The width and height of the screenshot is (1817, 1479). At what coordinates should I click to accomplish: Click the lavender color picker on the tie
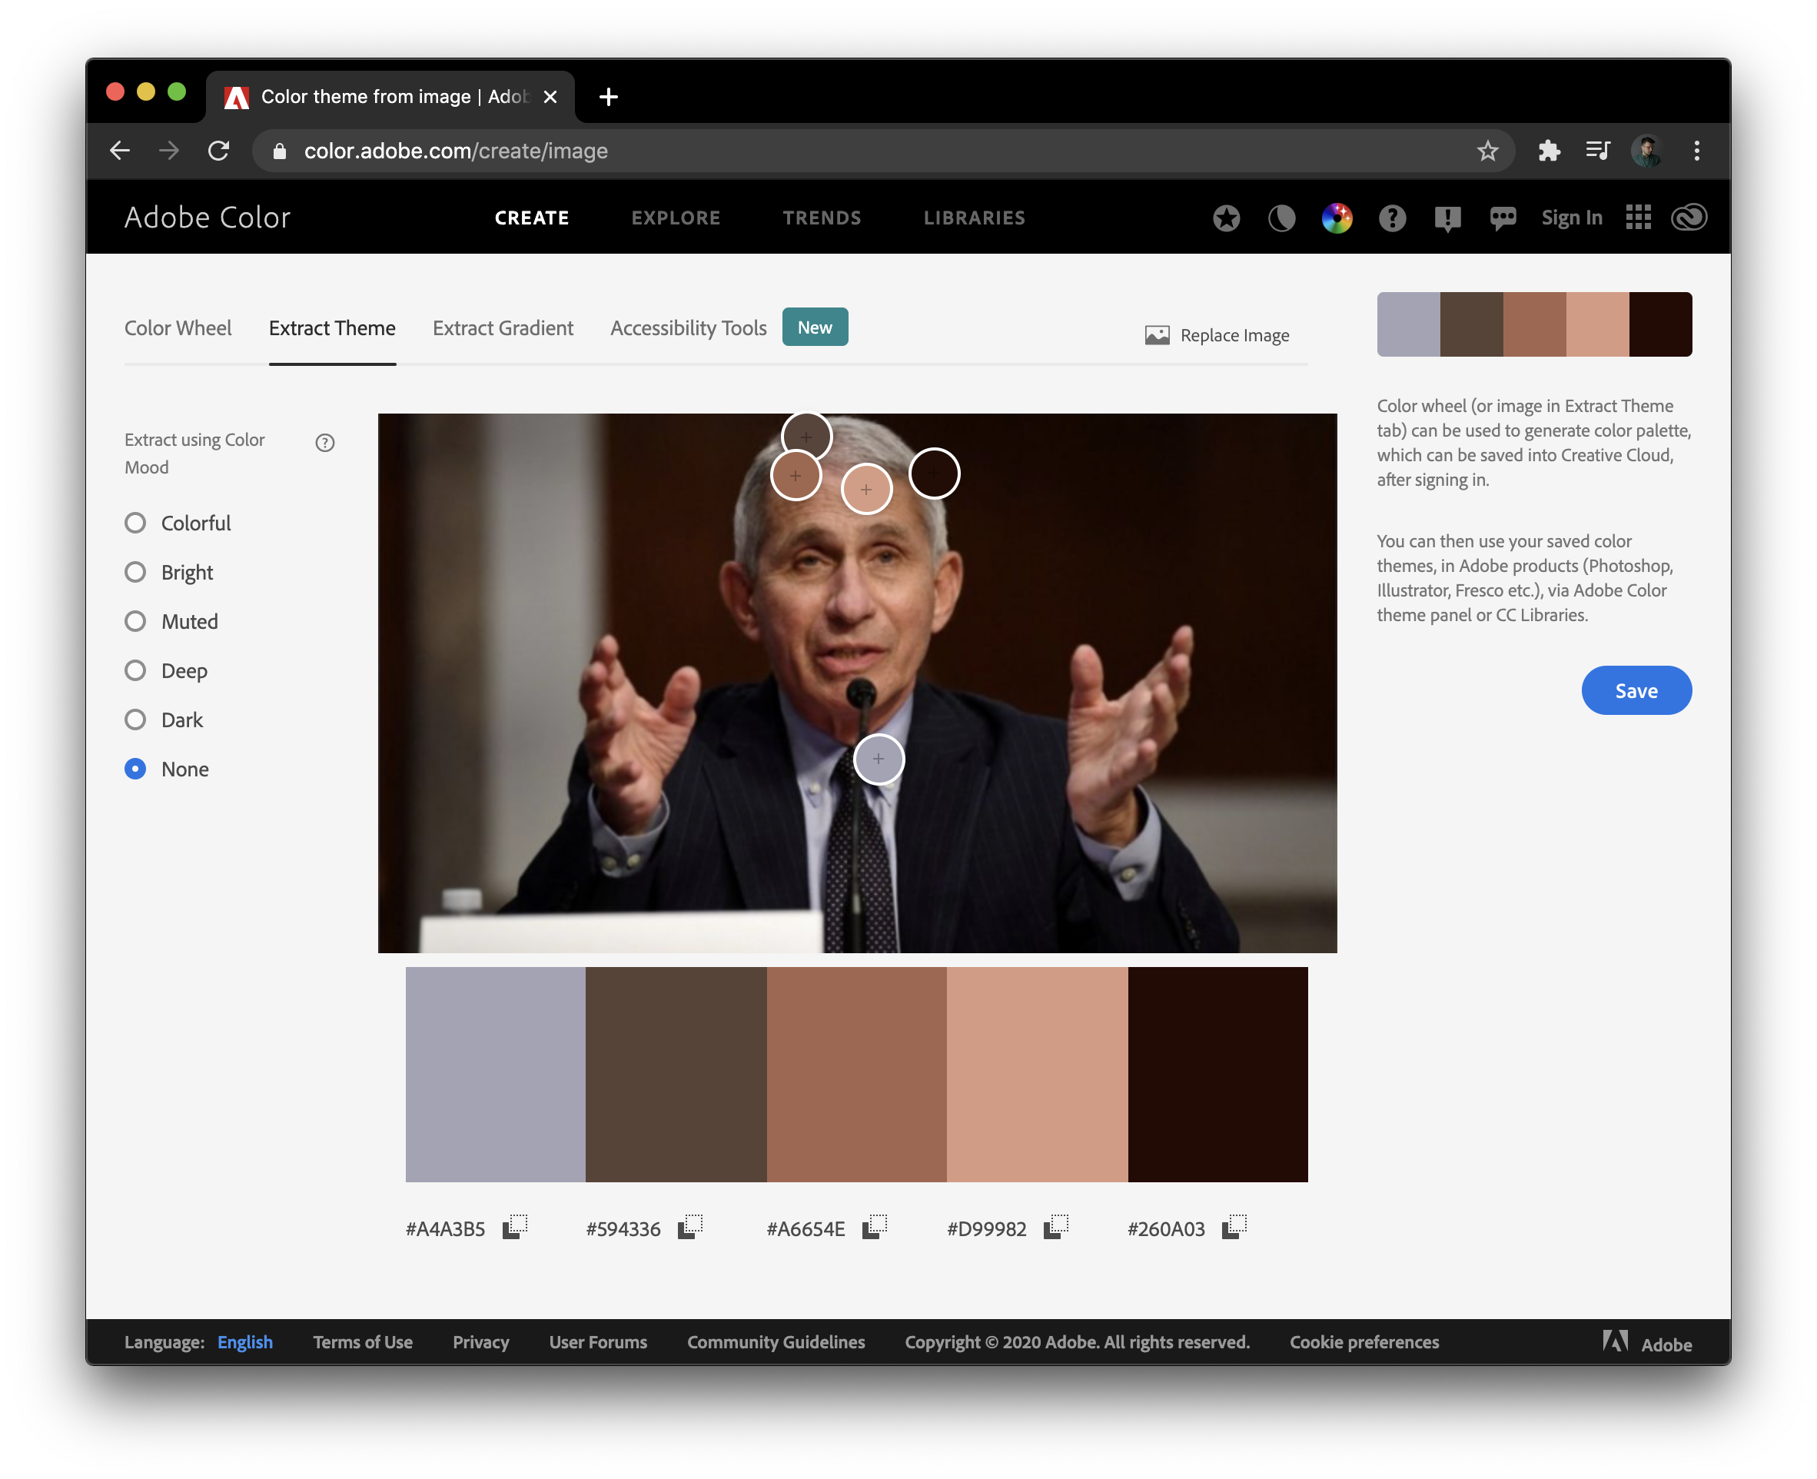(x=879, y=759)
